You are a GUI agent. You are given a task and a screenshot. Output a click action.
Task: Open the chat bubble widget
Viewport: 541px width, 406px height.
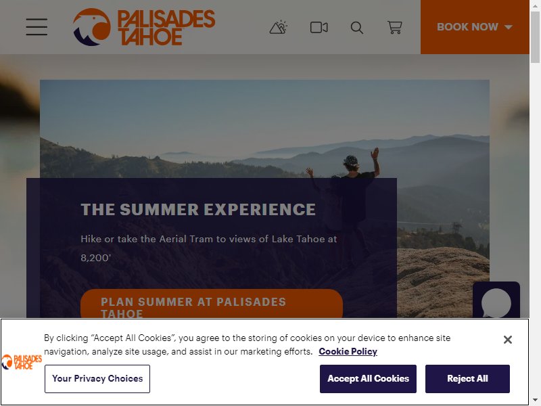click(x=496, y=300)
